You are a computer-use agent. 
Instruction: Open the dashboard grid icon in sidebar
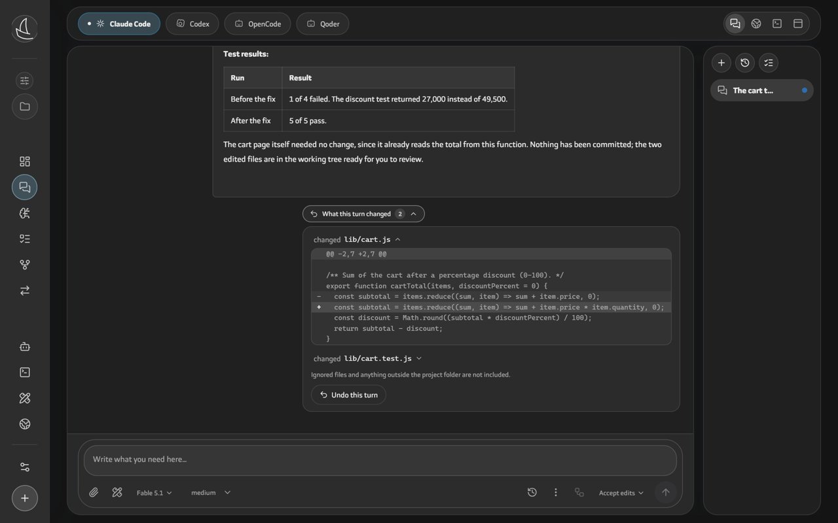click(25, 161)
